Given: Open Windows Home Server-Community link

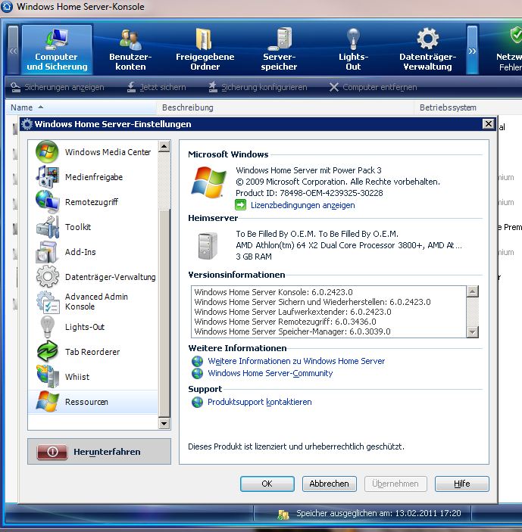Looking at the screenshot, I should (x=270, y=373).
